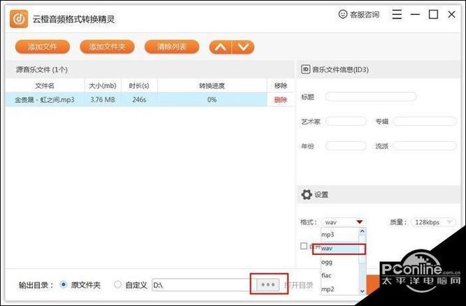The width and height of the screenshot is (466, 306).
Task: Maximize the application window
Action: click(x=433, y=14)
